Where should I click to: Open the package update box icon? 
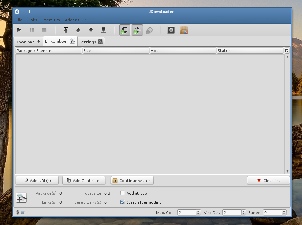point(184,30)
